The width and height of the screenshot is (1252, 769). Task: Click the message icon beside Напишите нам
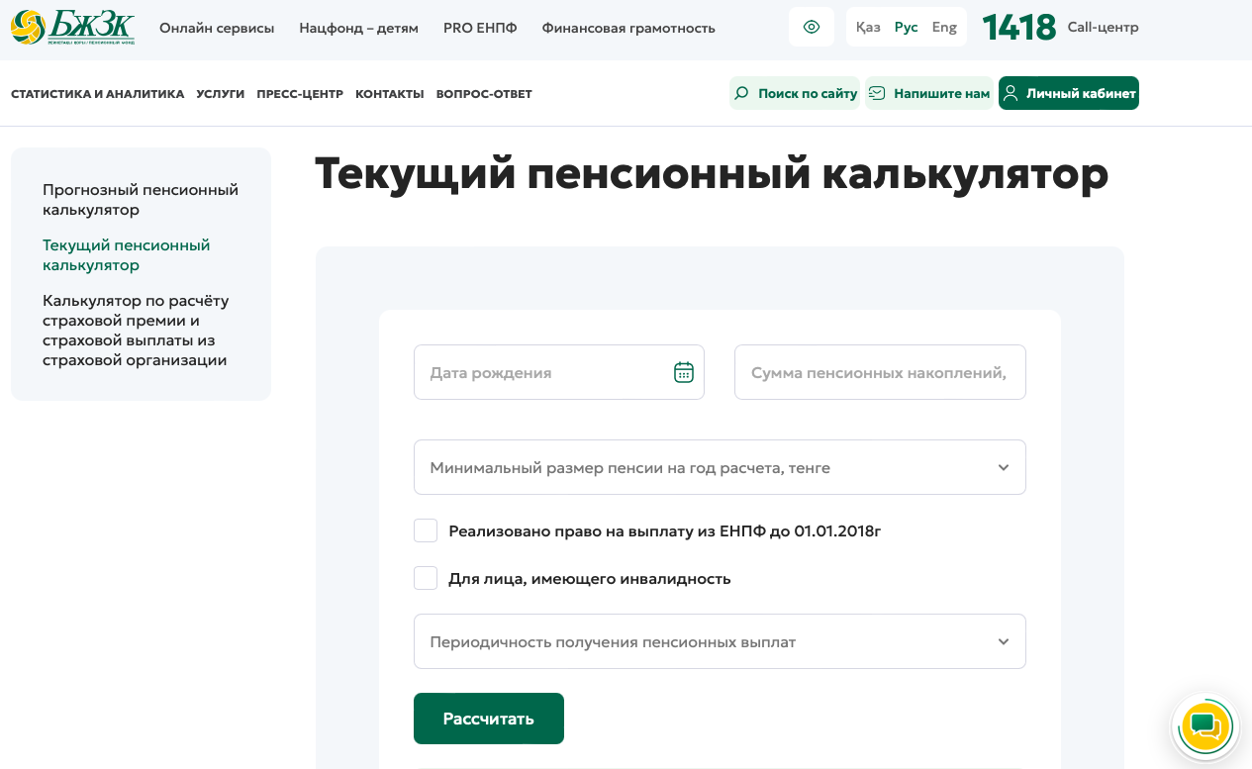coord(877,93)
